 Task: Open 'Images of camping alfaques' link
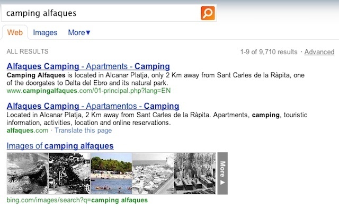point(60,146)
